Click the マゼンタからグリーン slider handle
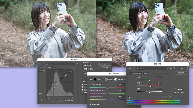 (108, 94)
